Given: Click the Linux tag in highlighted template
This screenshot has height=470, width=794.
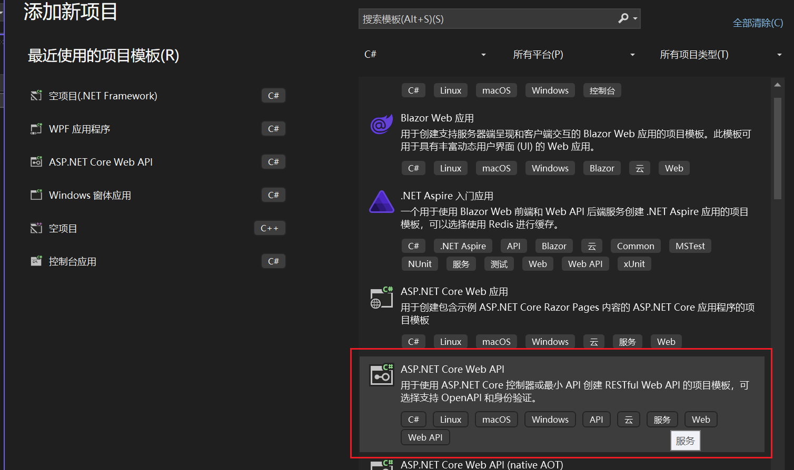Looking at the screenshot, I should point(450,420).
